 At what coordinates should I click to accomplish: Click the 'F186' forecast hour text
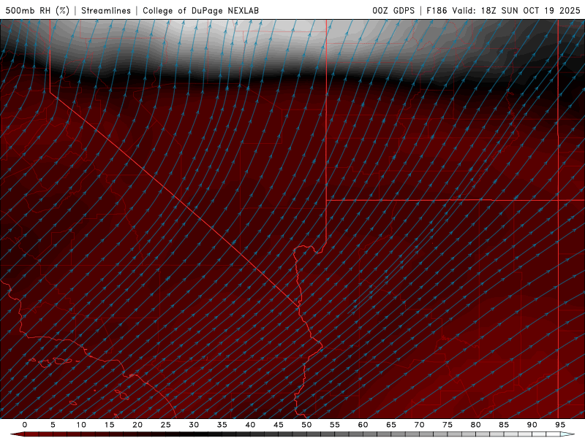[437, 10]
